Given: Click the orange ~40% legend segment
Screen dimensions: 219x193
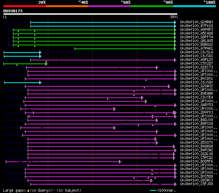Looking at the screenshot, I should pos(67,6).
